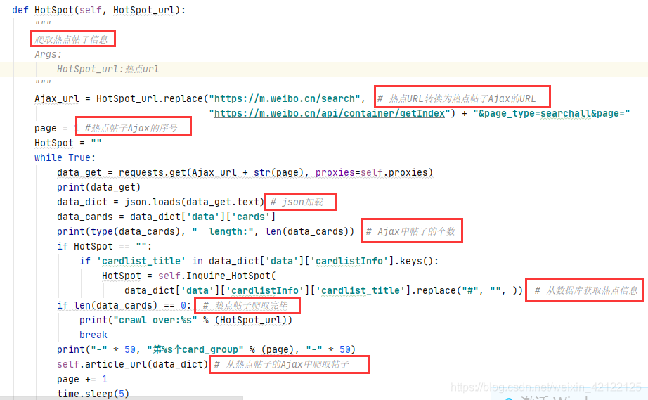The width and height of the screenshot is (648, 400).
Task: Click the def HotSpot function name
Action: tap(54, 10)
